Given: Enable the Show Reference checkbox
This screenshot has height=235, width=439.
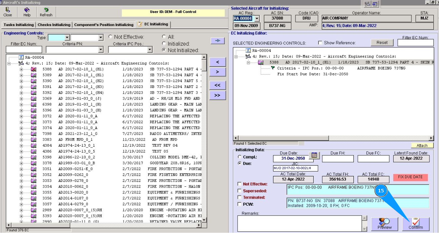Looking at the screenshot, I should click(320, 43).
